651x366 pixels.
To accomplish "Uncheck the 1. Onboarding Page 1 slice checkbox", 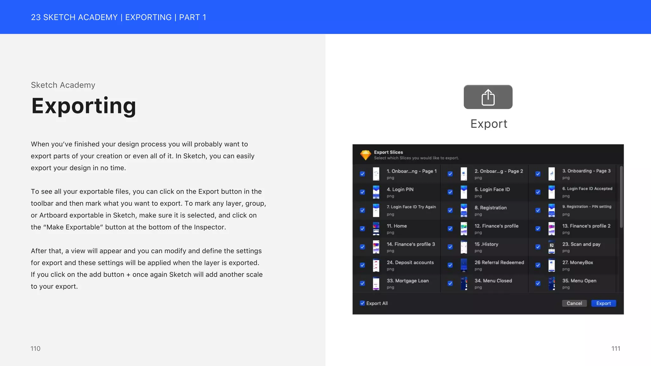I will tap(362, 174).
